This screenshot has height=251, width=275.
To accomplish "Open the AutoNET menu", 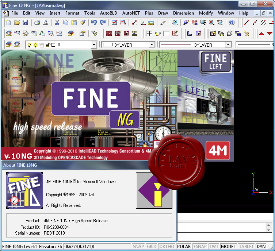I will [x=131, y=13].
